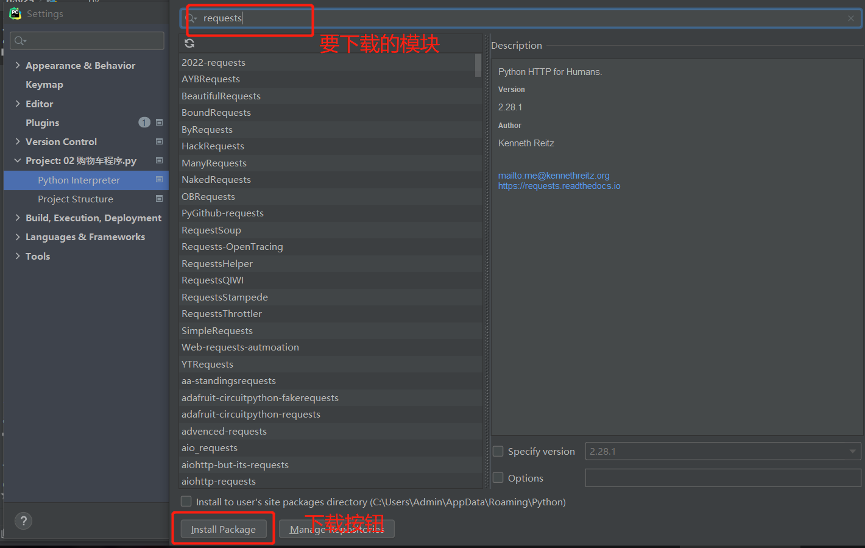Select the AYBRequests package
Screen dimensions: 865x548
331,79
